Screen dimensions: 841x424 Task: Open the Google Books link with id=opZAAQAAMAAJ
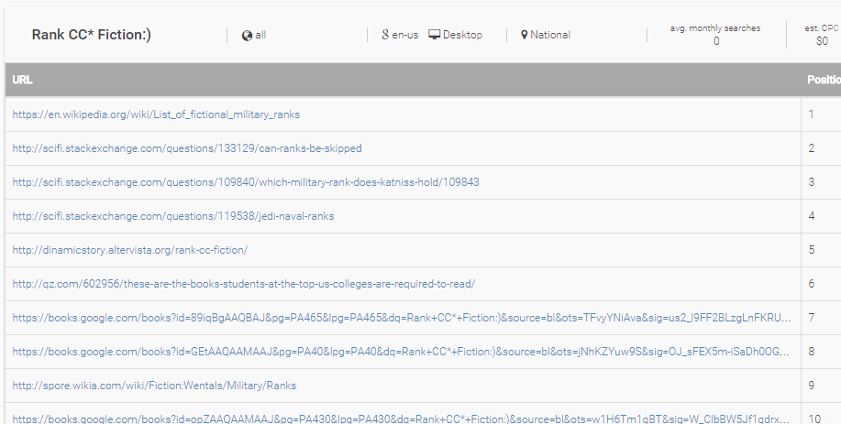coord(401,419)
